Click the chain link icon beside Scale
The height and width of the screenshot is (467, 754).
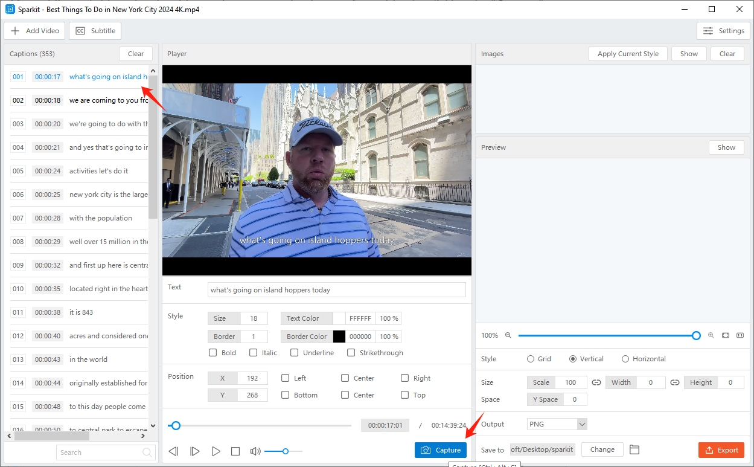coord(596,382)
